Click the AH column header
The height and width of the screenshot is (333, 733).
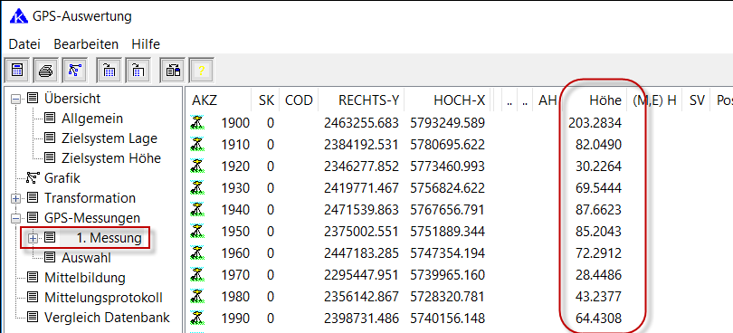tap(547, 100)
